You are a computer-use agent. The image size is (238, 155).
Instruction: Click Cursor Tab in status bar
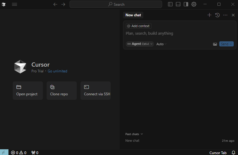(218, 153)
